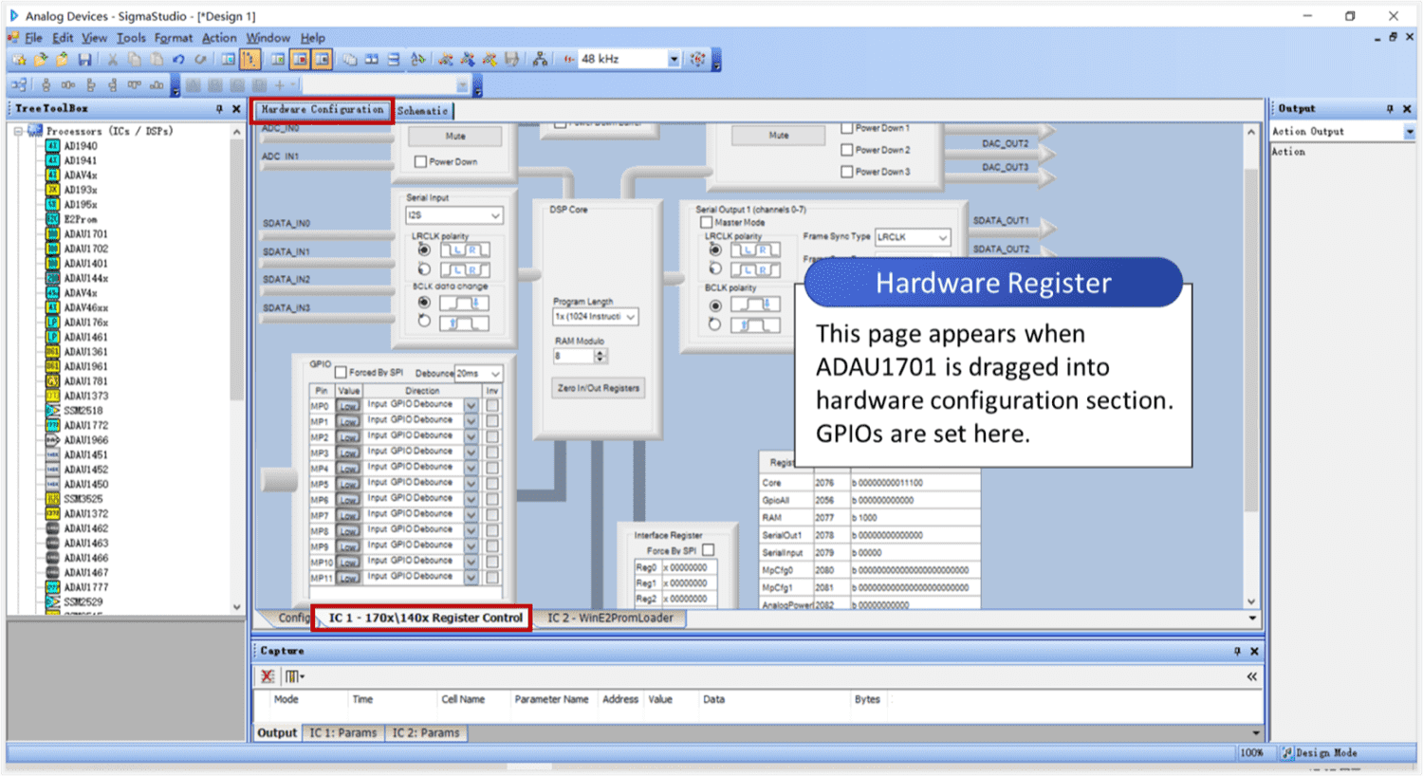1423x776 pixels.
Task: Enable the ADC Power Down checkbox
Action: tap(420, 162)
